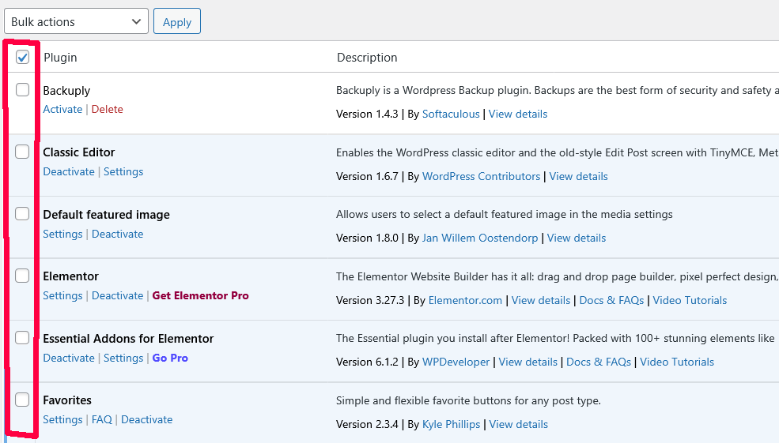This screenshot has height=443, width=779.
Task: Open WPDeveloper author link
Action: pyautogui.click(x=456, y=362)
